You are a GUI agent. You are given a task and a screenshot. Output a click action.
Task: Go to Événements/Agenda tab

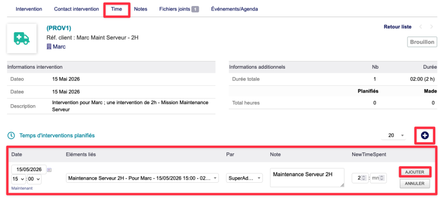point(234,9)
